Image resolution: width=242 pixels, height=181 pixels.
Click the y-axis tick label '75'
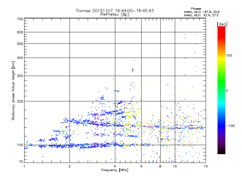coord(21,162)
